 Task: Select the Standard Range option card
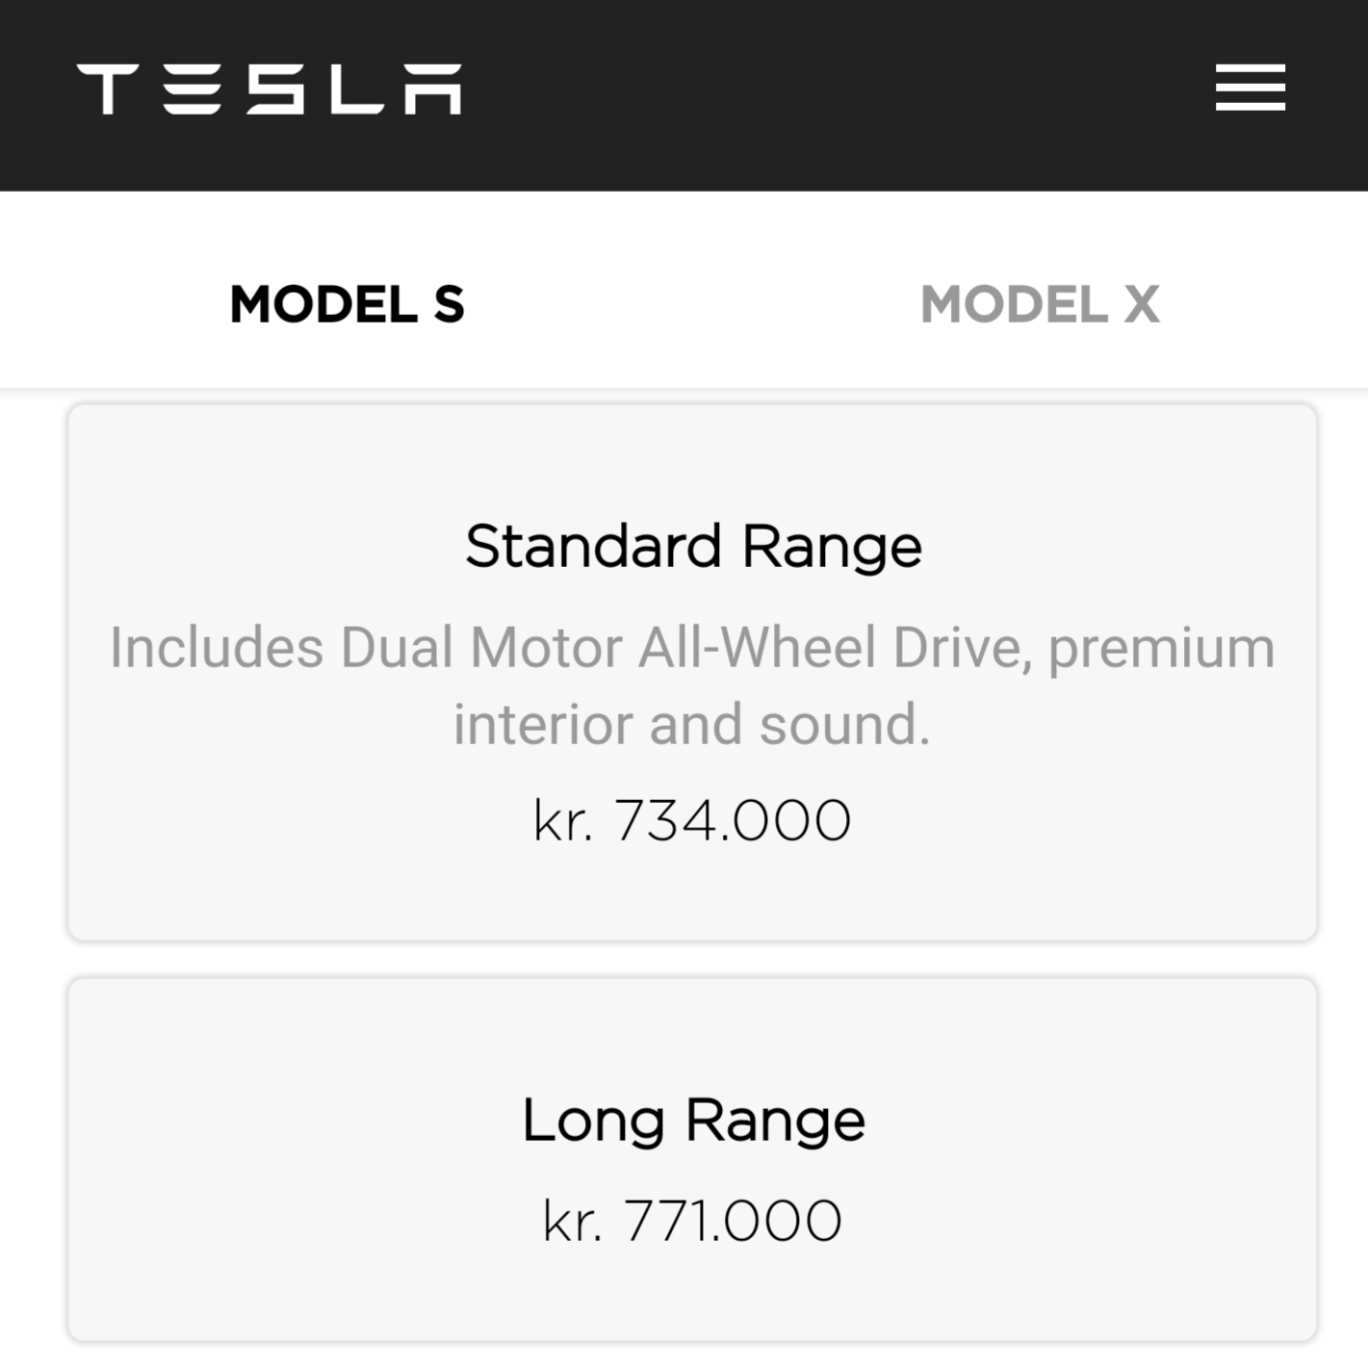point(692,672)
